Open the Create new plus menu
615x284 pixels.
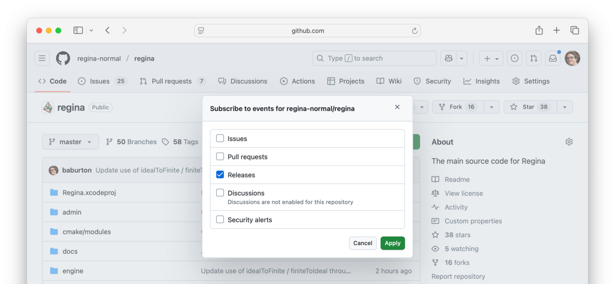point(491,58)
